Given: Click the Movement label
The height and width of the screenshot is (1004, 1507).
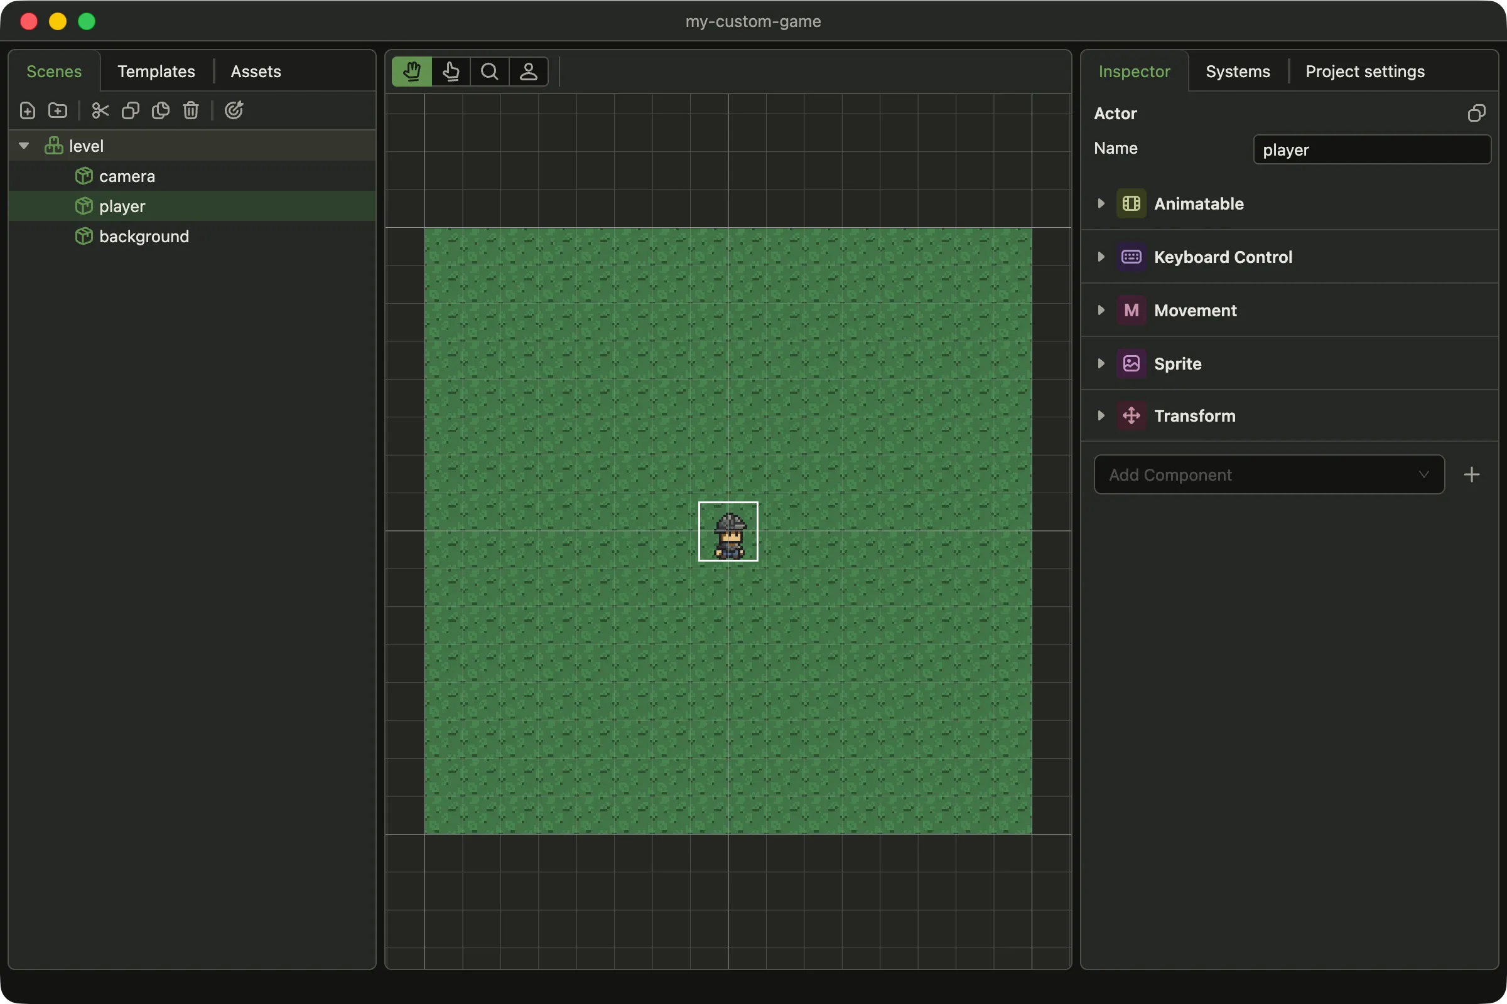Looking at the screenshot, I should [x=1195, y=311].
